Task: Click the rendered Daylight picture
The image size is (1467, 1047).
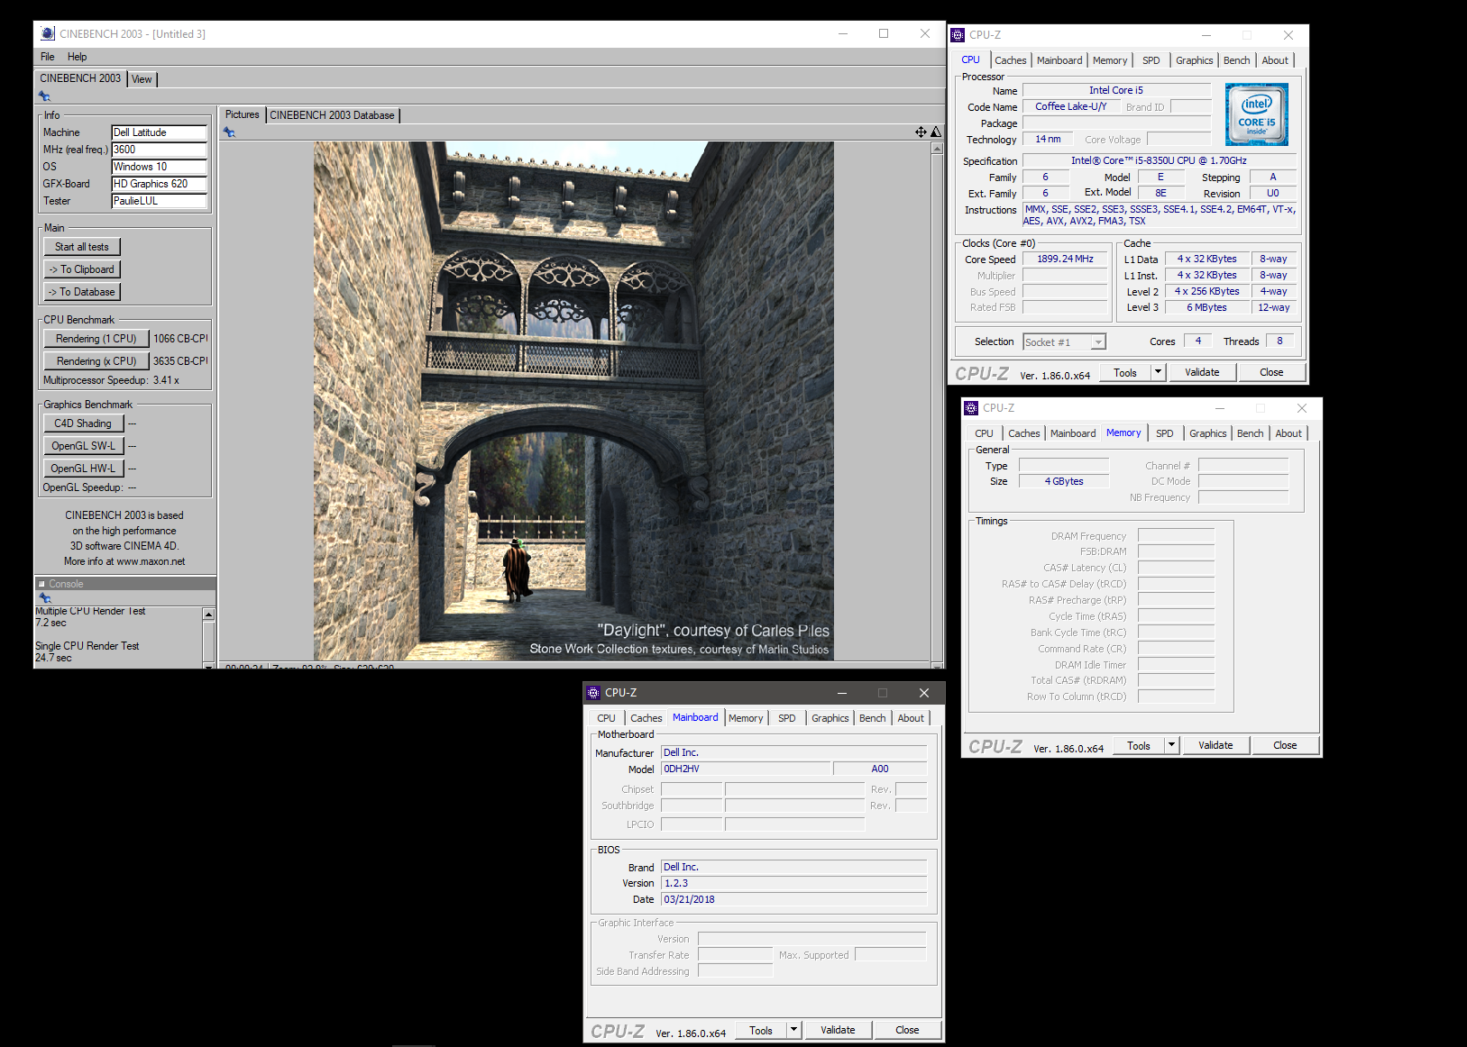Action: pos(573,401)
